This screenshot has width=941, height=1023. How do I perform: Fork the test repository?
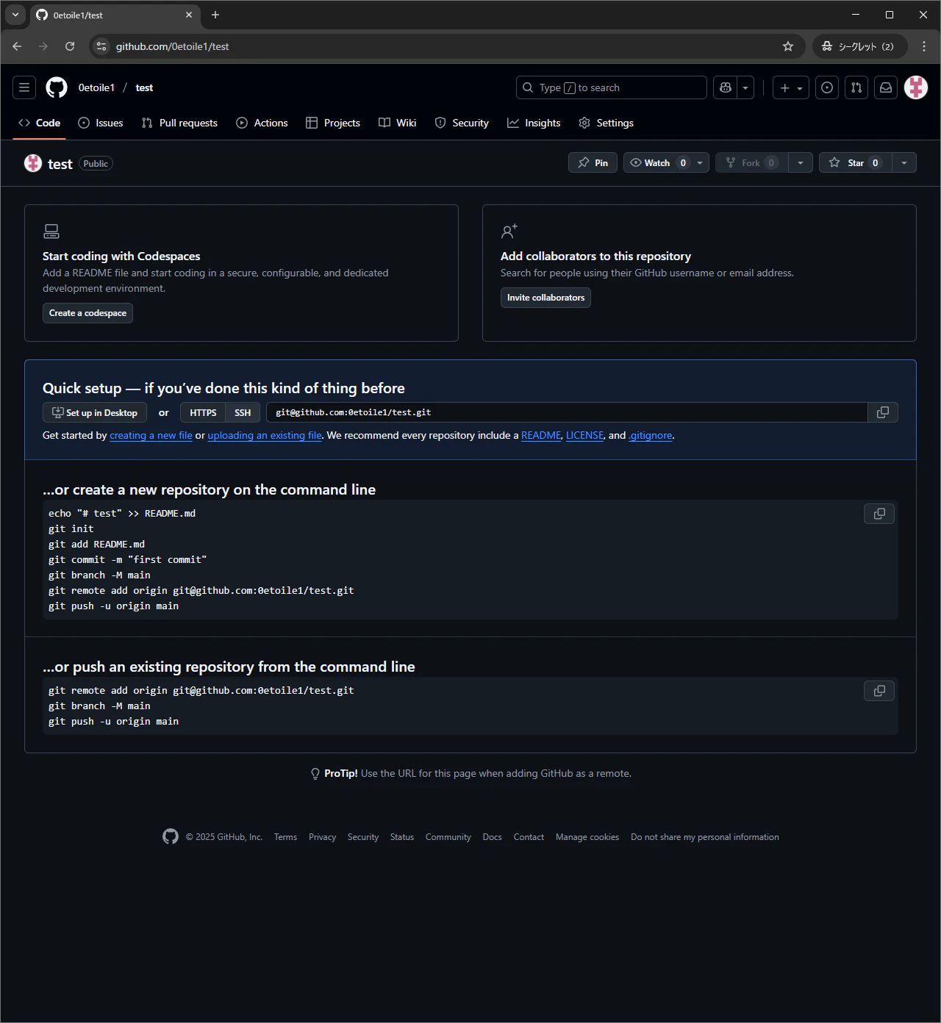point(752,162)
